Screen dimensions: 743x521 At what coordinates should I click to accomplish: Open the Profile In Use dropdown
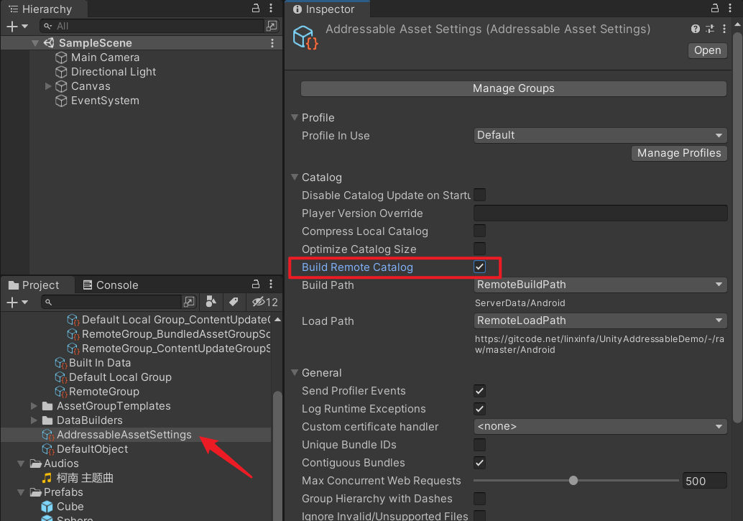(x=601, y=135)
